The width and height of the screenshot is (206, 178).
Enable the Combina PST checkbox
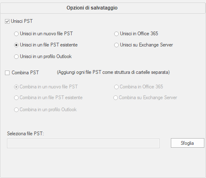(x=7, y=73)
